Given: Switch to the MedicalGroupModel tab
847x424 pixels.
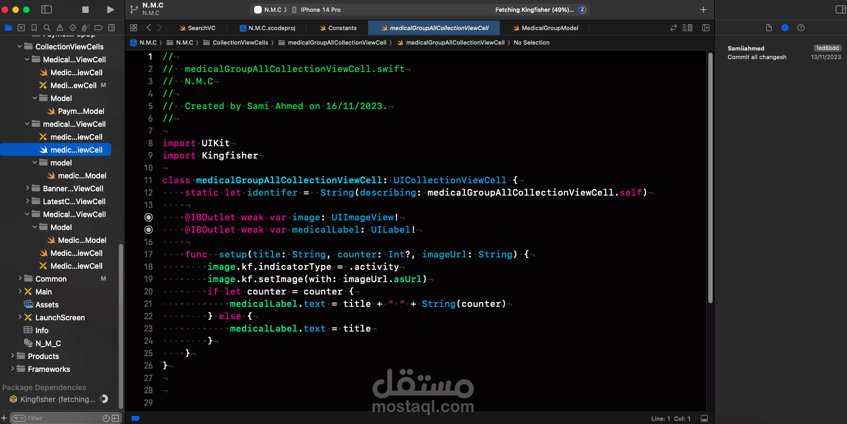Looking at the screenshot, I should point(545,28).
